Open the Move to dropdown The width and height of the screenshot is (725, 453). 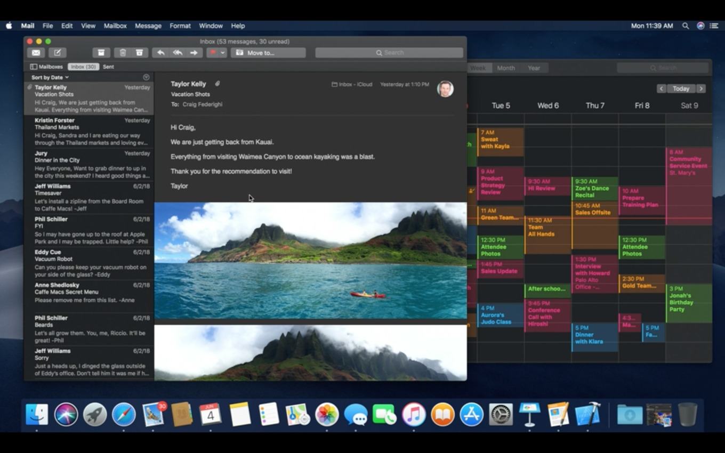tap(268, 53)
